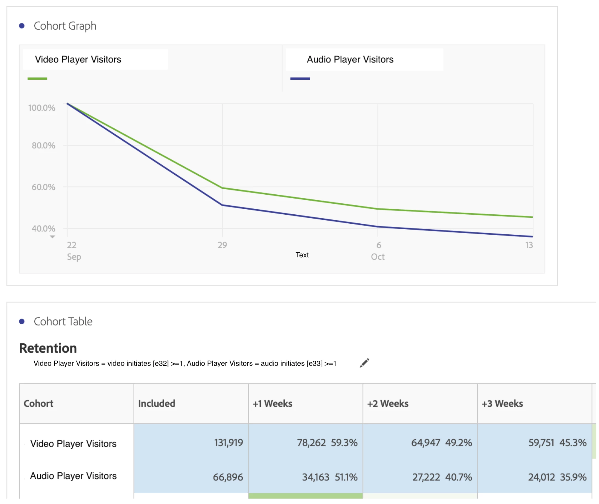Select the Audio Player Visitors legend label

click(x=350, y=59)
